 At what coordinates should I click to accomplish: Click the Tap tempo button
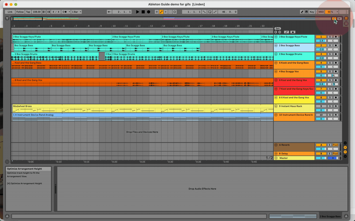[28, 12]
